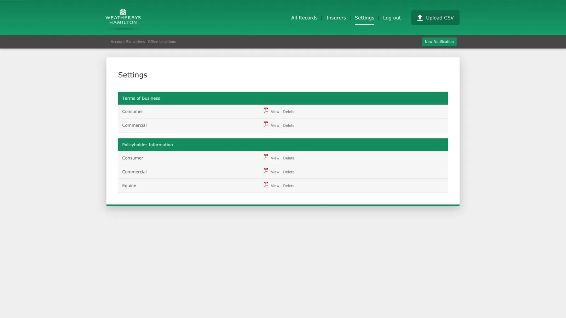Click PDF icon for Terms of Business Commercial

tap(266, 124)
